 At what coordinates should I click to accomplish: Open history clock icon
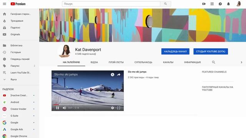5,52
